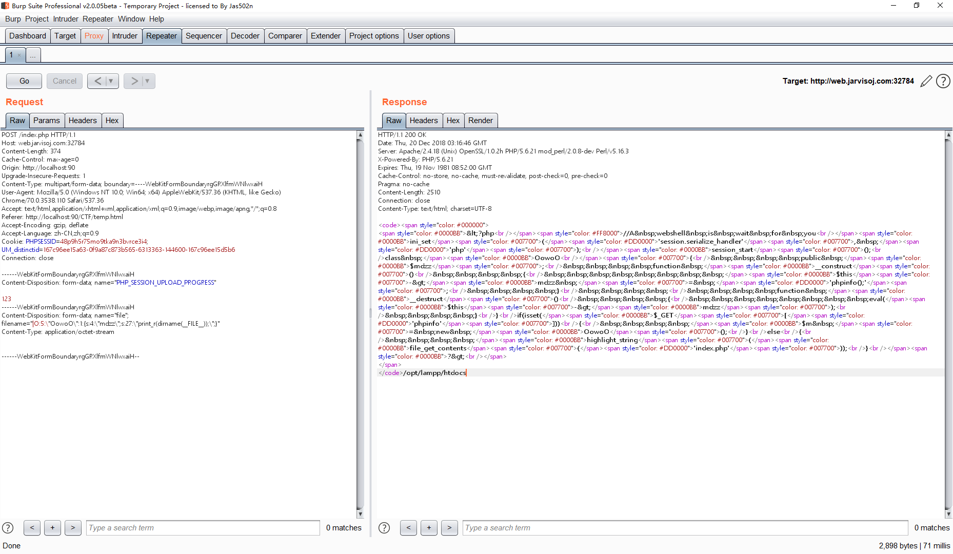Select response Headers tab

(424, 121)
